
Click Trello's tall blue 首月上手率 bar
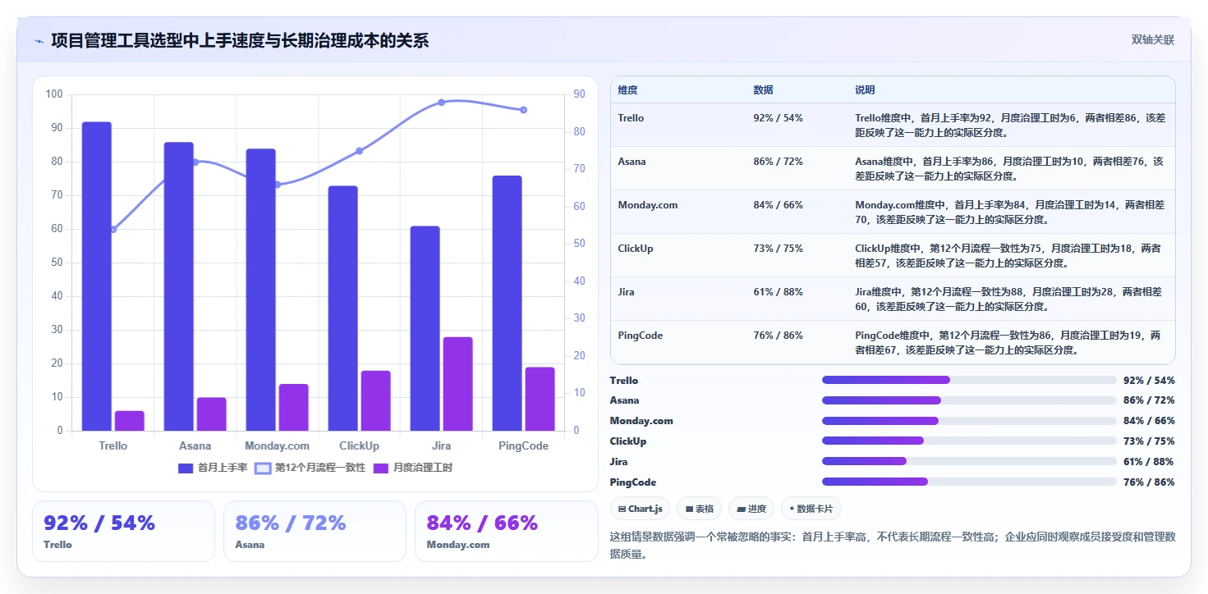tap(97, 276)
